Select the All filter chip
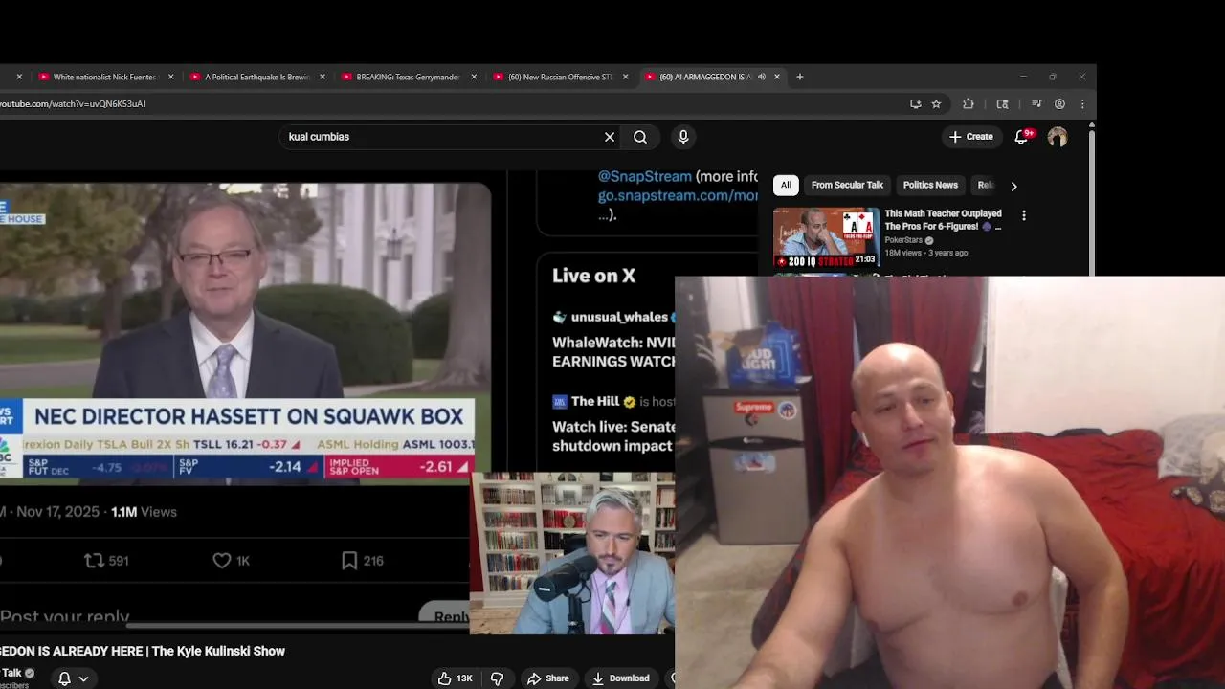 (786, 185)
